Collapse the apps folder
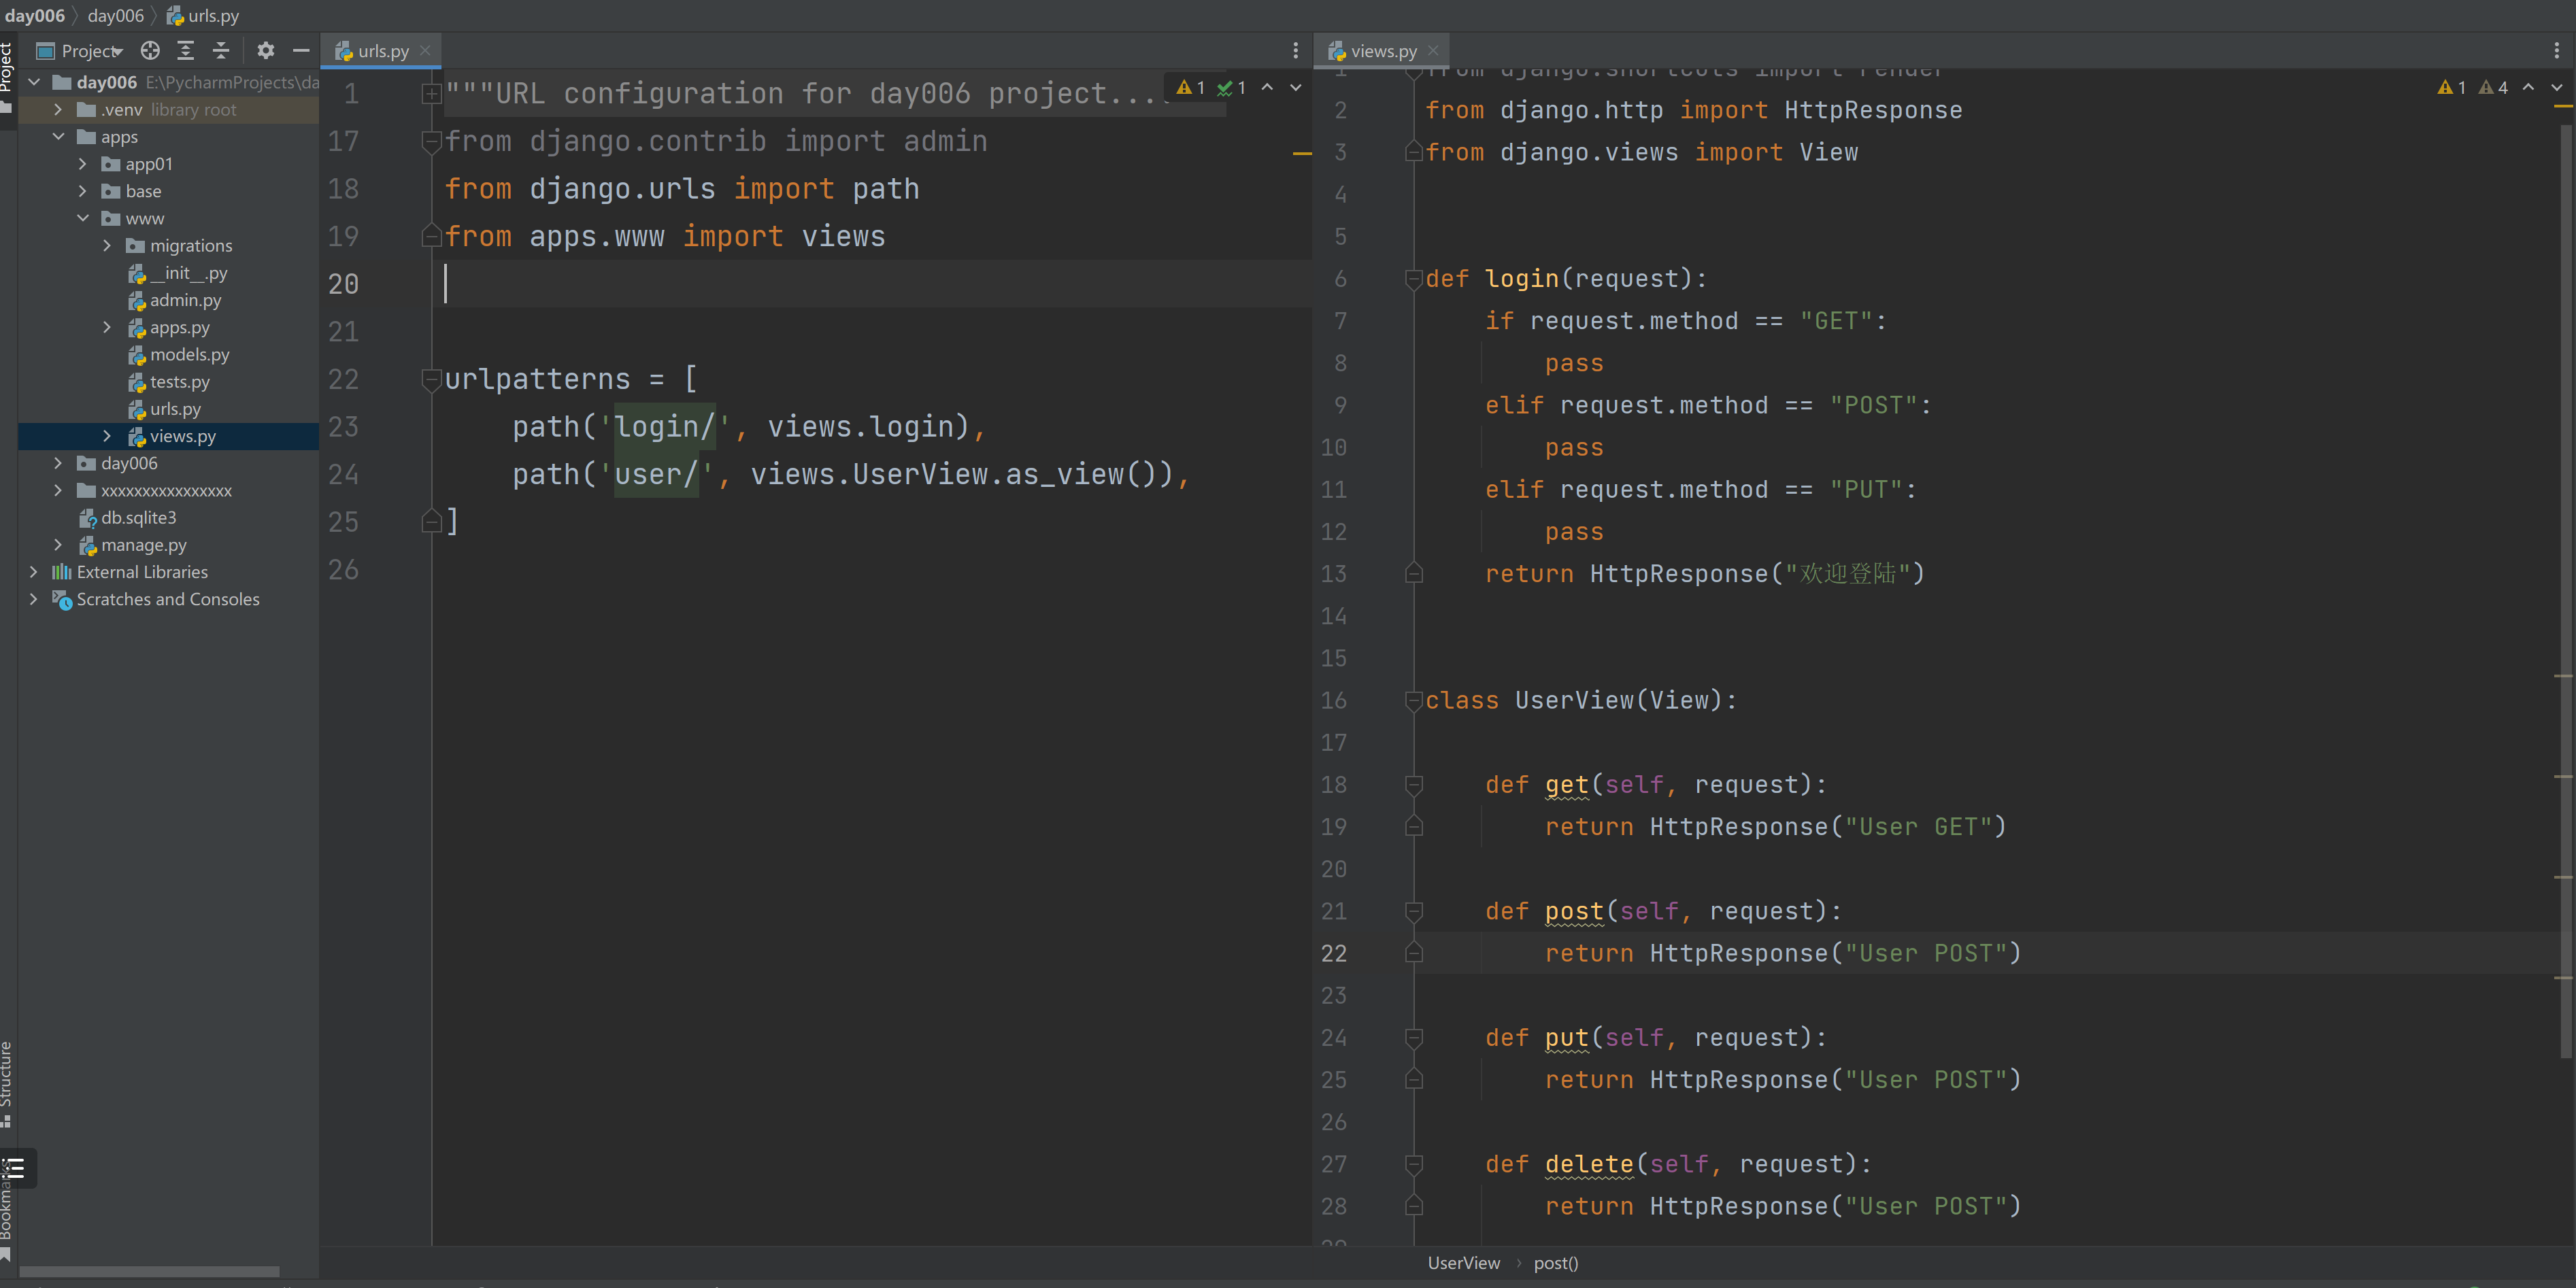 pyautogui.click(x=58, y=136)
